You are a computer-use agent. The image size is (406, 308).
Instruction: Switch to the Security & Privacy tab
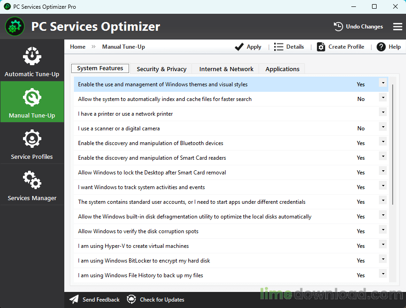[161, 68]
